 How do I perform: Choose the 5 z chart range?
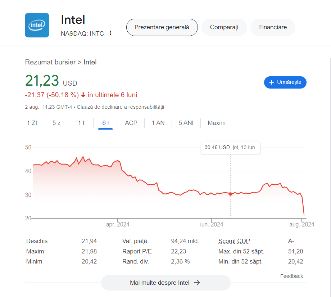56,123
